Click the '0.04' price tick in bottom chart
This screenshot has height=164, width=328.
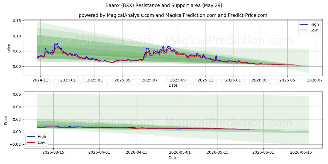click(17, 107)
